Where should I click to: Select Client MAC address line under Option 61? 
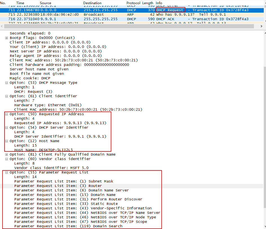pos(78,110)
